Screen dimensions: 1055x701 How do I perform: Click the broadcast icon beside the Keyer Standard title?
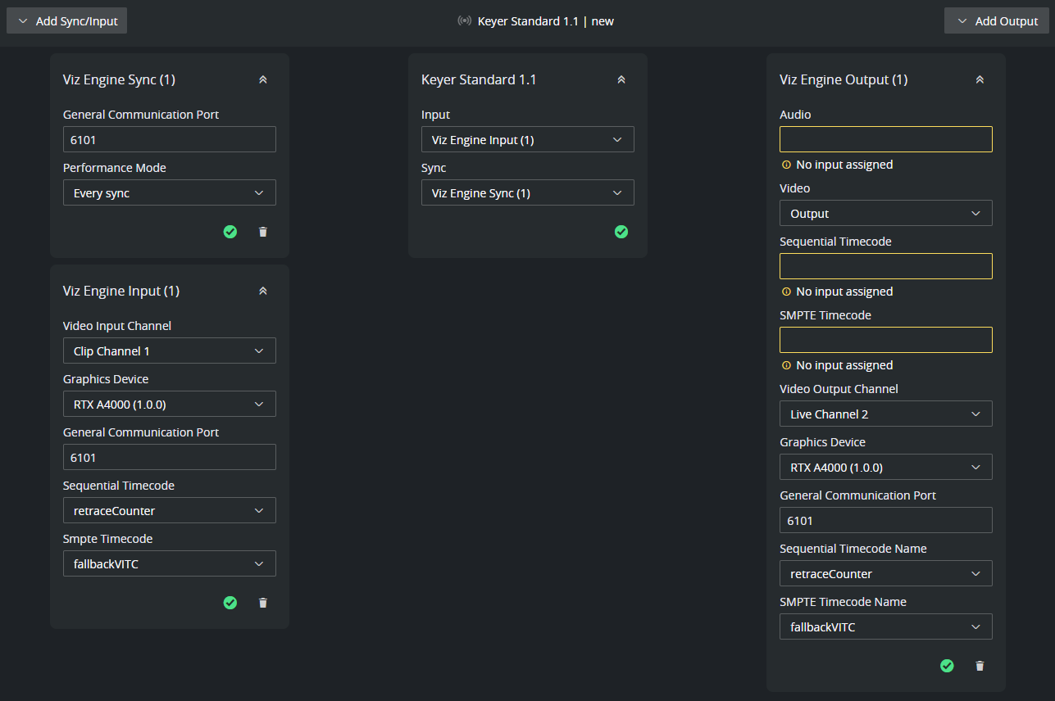465,21
